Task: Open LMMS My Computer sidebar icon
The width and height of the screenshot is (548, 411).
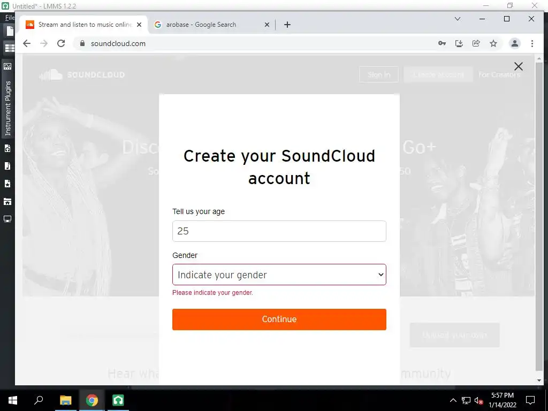Action: (x=7, y=219)
